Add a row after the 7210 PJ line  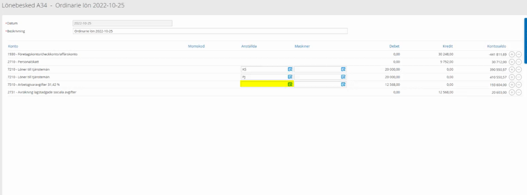[x=512, y=77]
